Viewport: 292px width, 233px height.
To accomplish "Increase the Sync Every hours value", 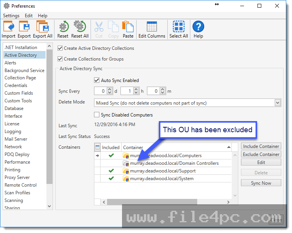I will click(x=136, y=89).
